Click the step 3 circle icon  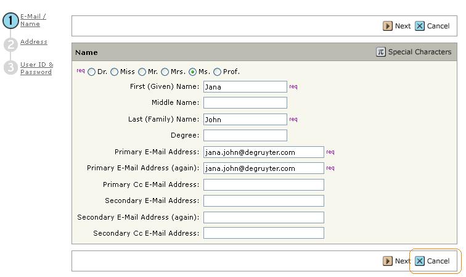[10, 67]
